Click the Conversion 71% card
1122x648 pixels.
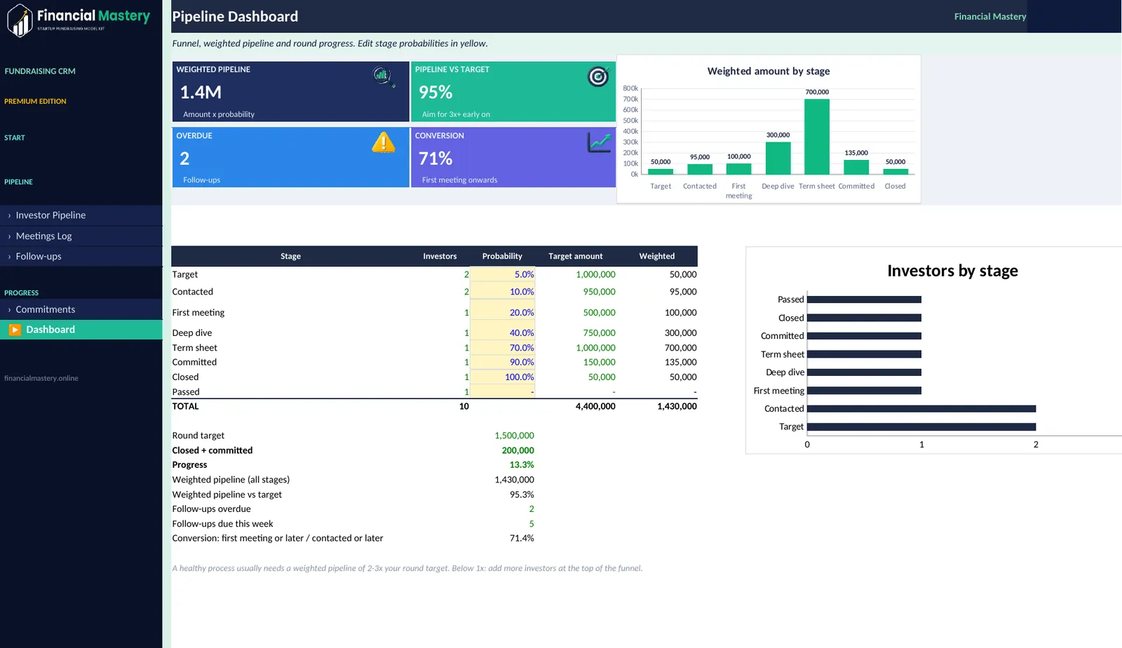click(x=513, y=157)
